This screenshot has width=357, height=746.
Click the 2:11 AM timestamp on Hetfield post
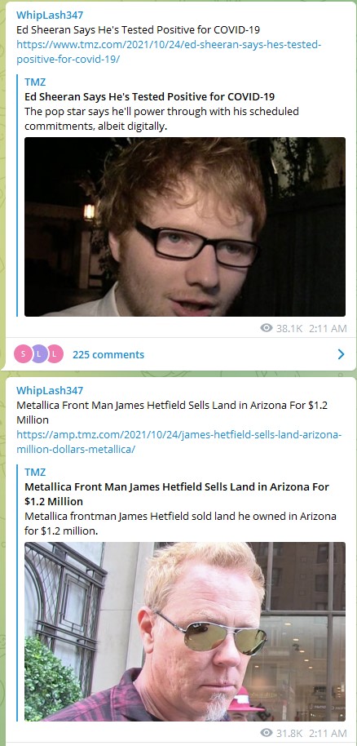[x=328, y=733]
